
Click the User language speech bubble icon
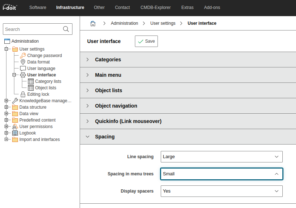click(23, 68)
